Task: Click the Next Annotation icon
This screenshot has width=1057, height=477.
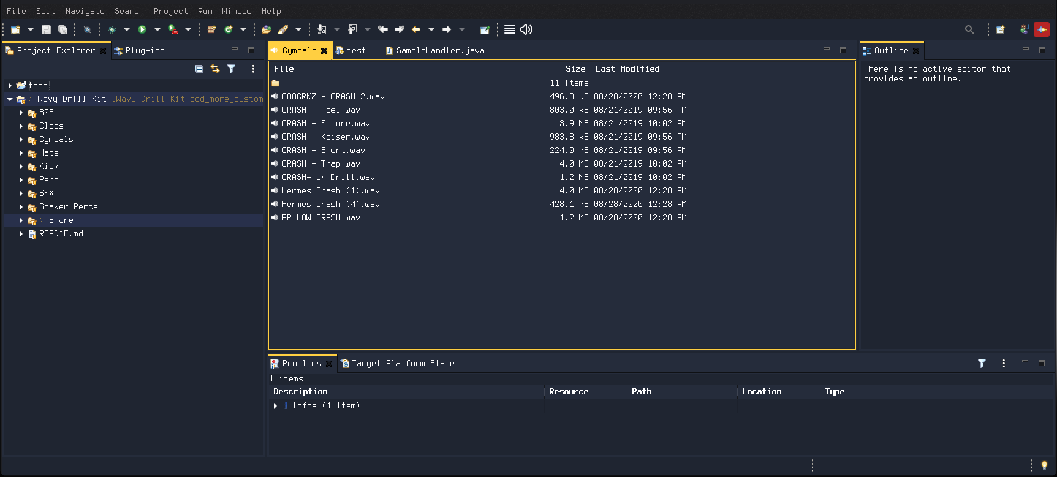Action: (x=322, y=29)
